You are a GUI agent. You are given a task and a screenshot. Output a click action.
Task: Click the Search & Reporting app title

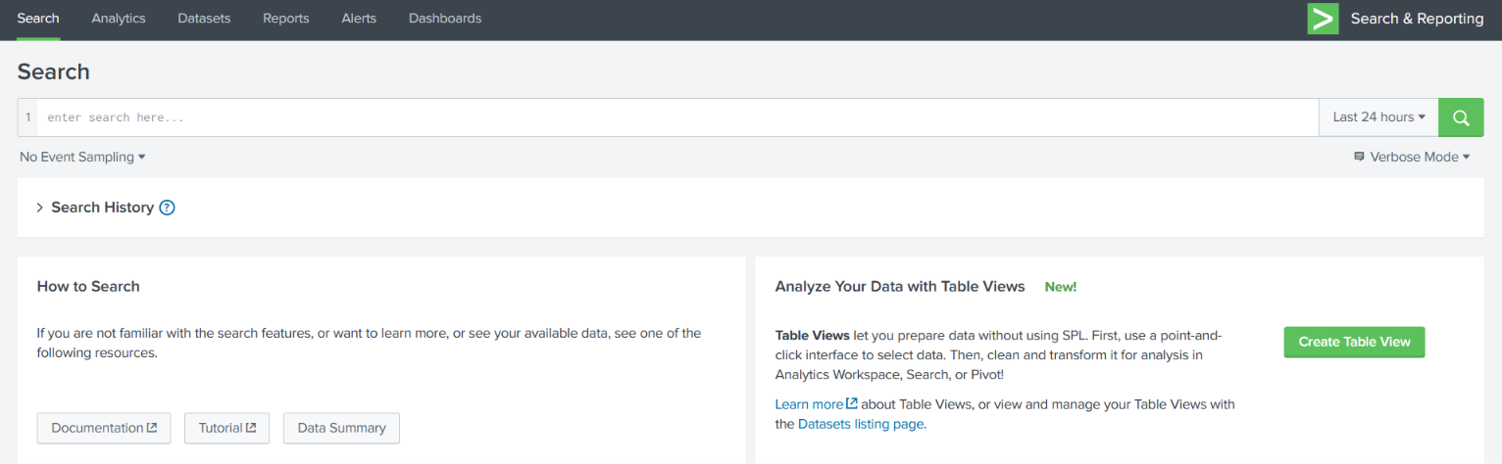[x=1417, y=19]
